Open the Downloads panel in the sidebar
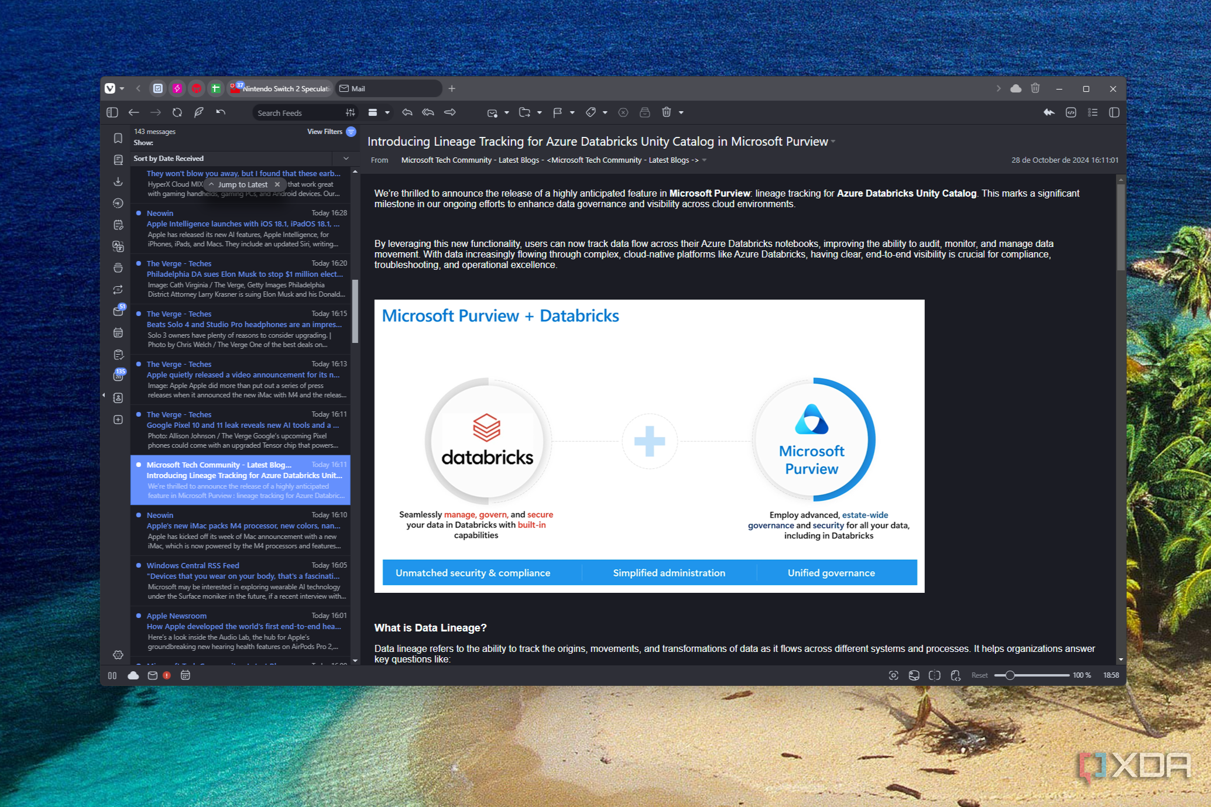This screenshot has width=1211, height=807. point(118,181)
